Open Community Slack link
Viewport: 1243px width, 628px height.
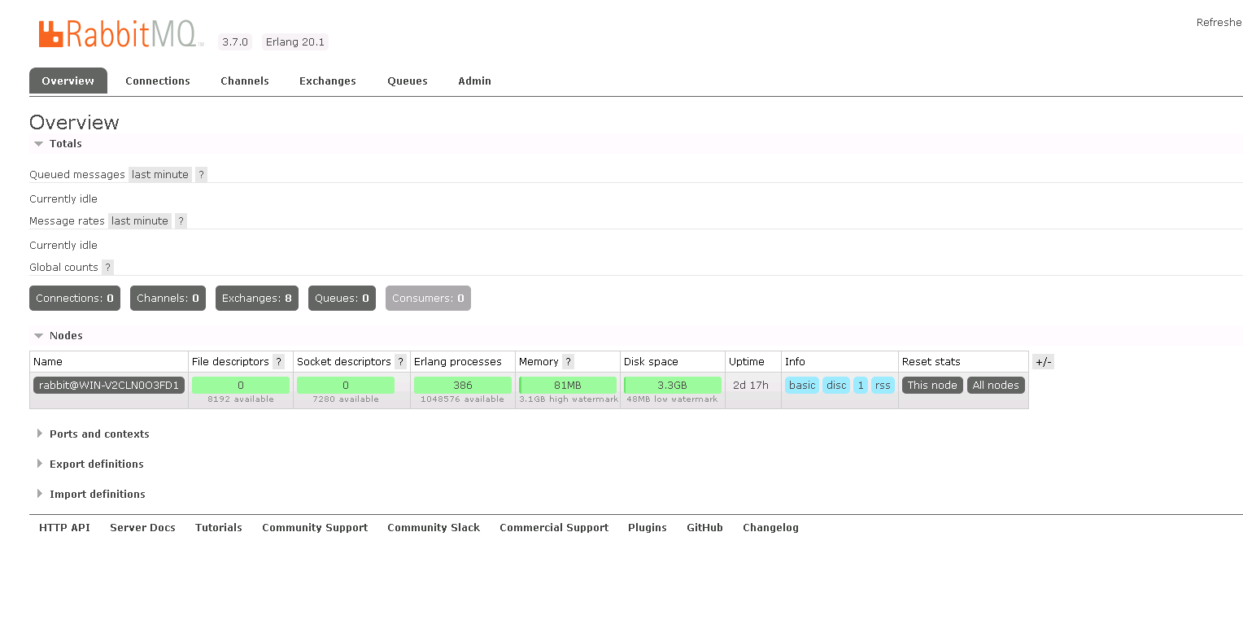[x=434, y=528]
